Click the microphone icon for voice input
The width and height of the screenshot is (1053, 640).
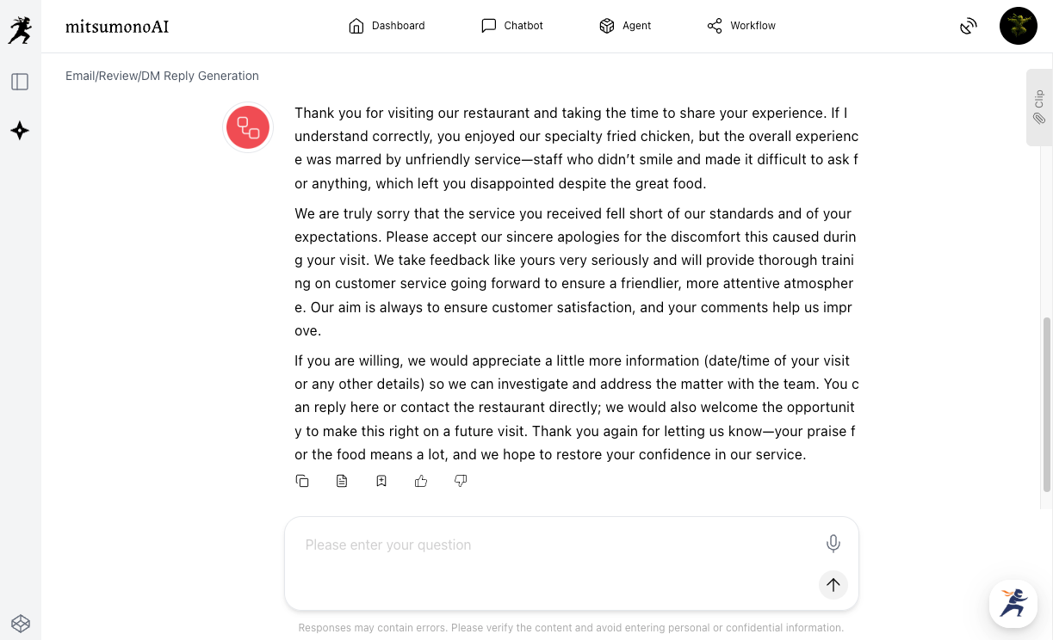point(833,544)
